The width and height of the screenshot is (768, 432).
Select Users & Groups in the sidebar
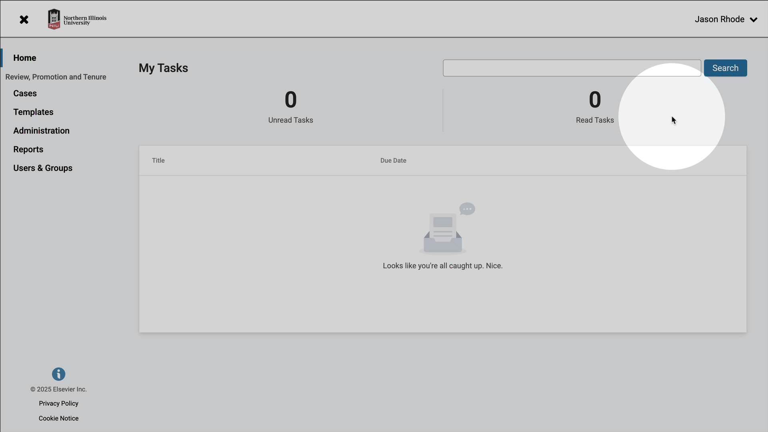[x=43, y=168]
